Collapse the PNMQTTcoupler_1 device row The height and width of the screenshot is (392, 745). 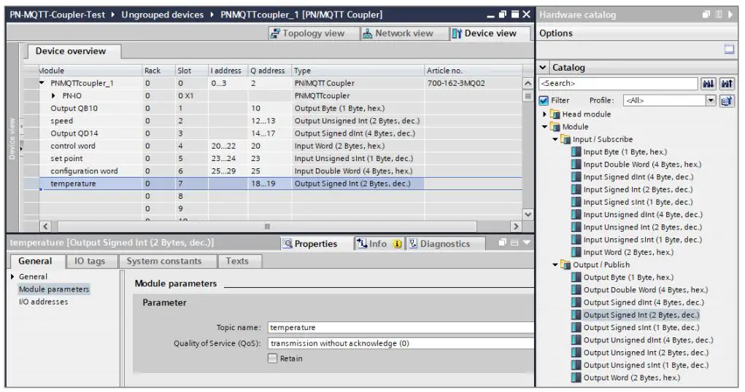(x=42, y=83)
